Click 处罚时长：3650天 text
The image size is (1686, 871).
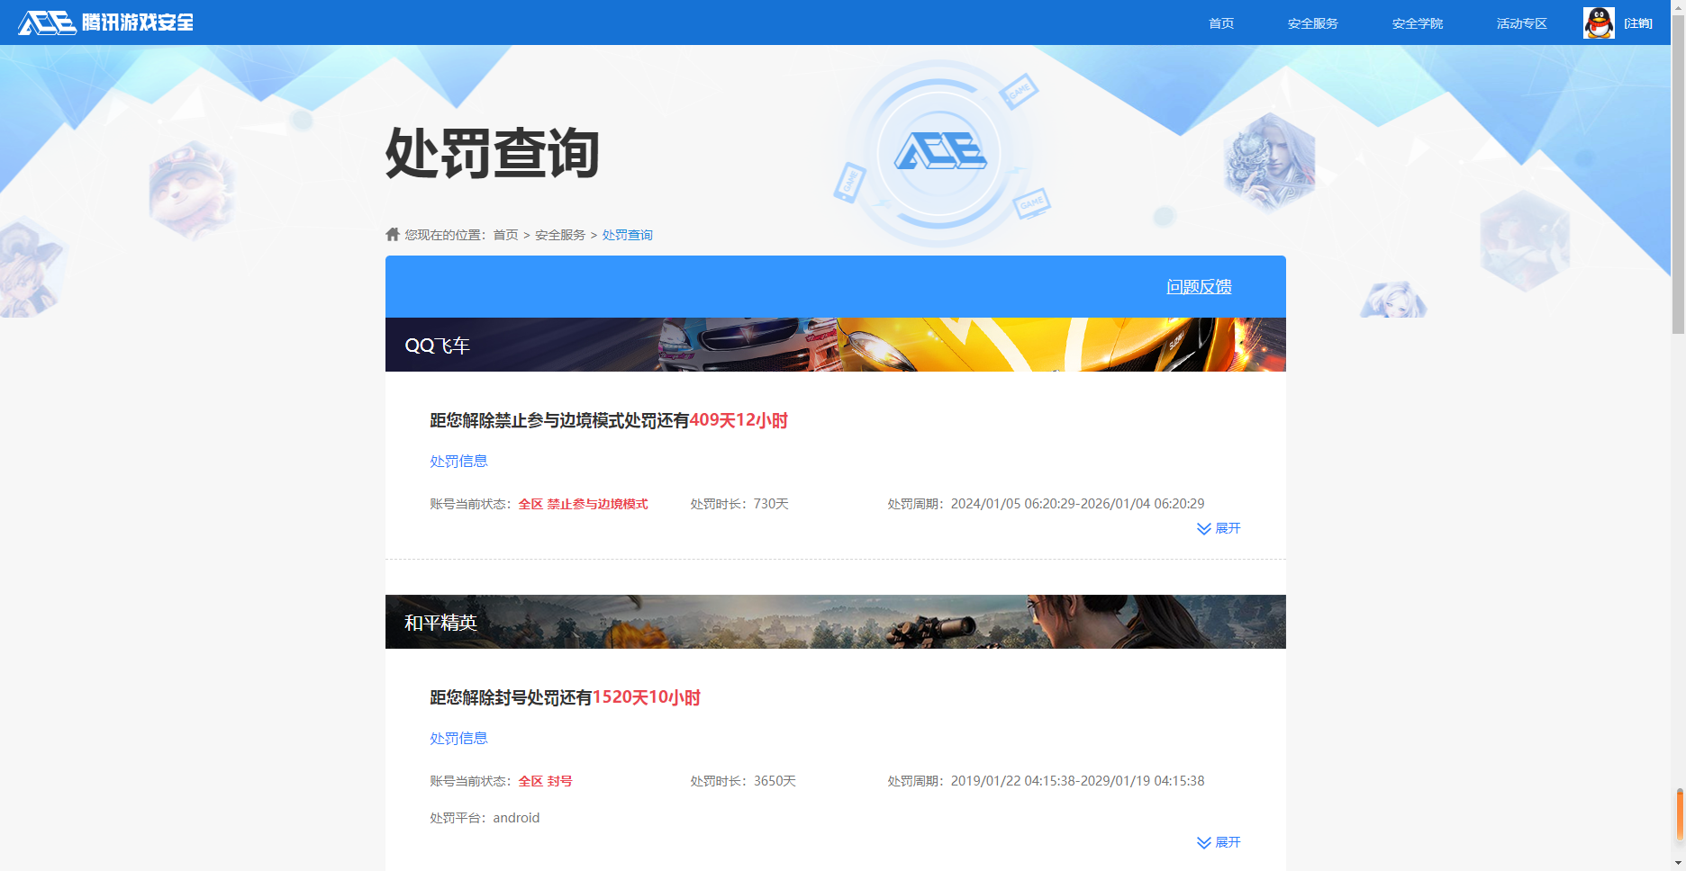(743, 781)
